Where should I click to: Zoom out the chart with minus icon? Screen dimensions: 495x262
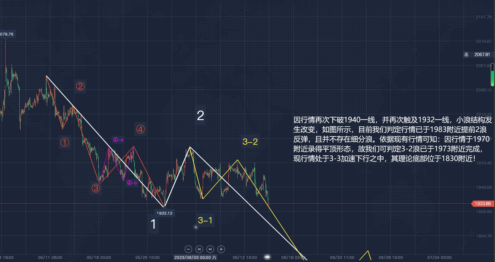pyautogui.click(x=188, y=249)
